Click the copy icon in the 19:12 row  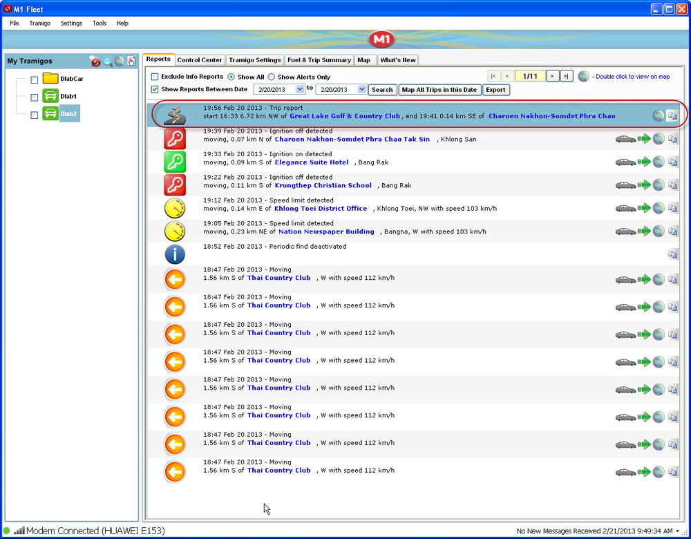click(x=672, y=209)
